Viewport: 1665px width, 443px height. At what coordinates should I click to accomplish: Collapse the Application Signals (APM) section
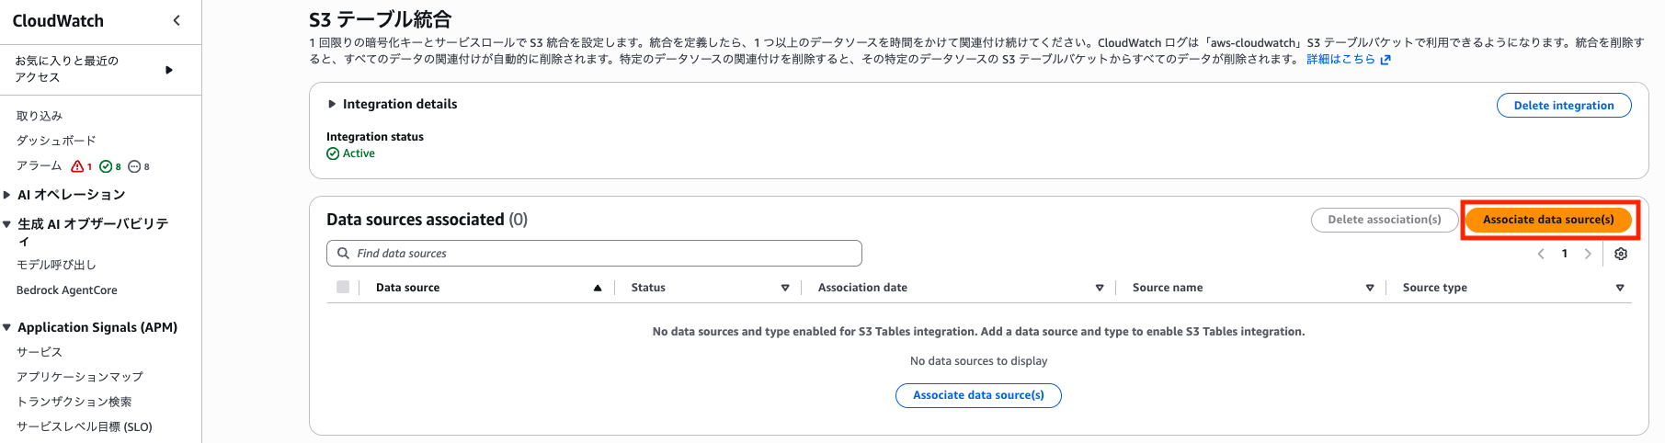click(x=8, y=327)
